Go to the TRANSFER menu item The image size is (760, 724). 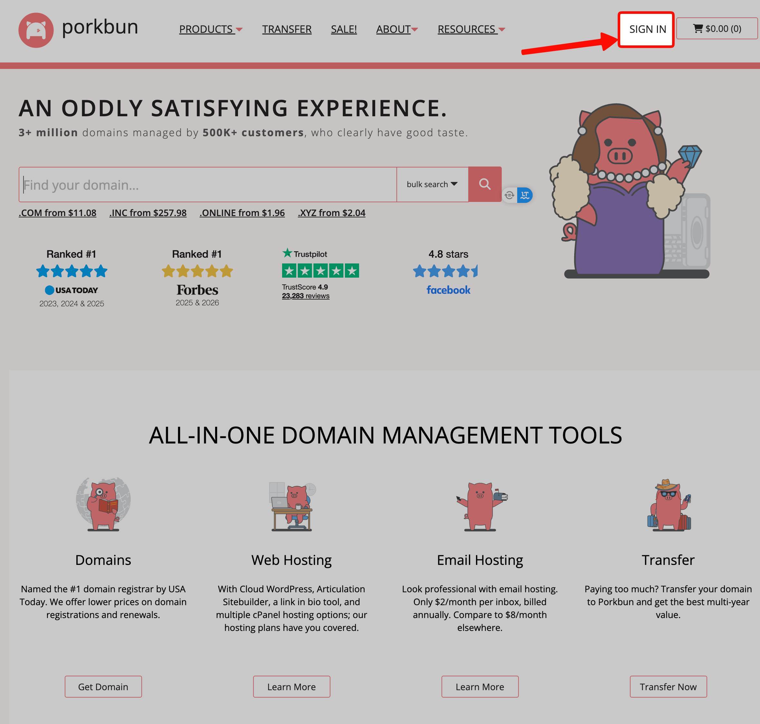[x=287, y=29]
